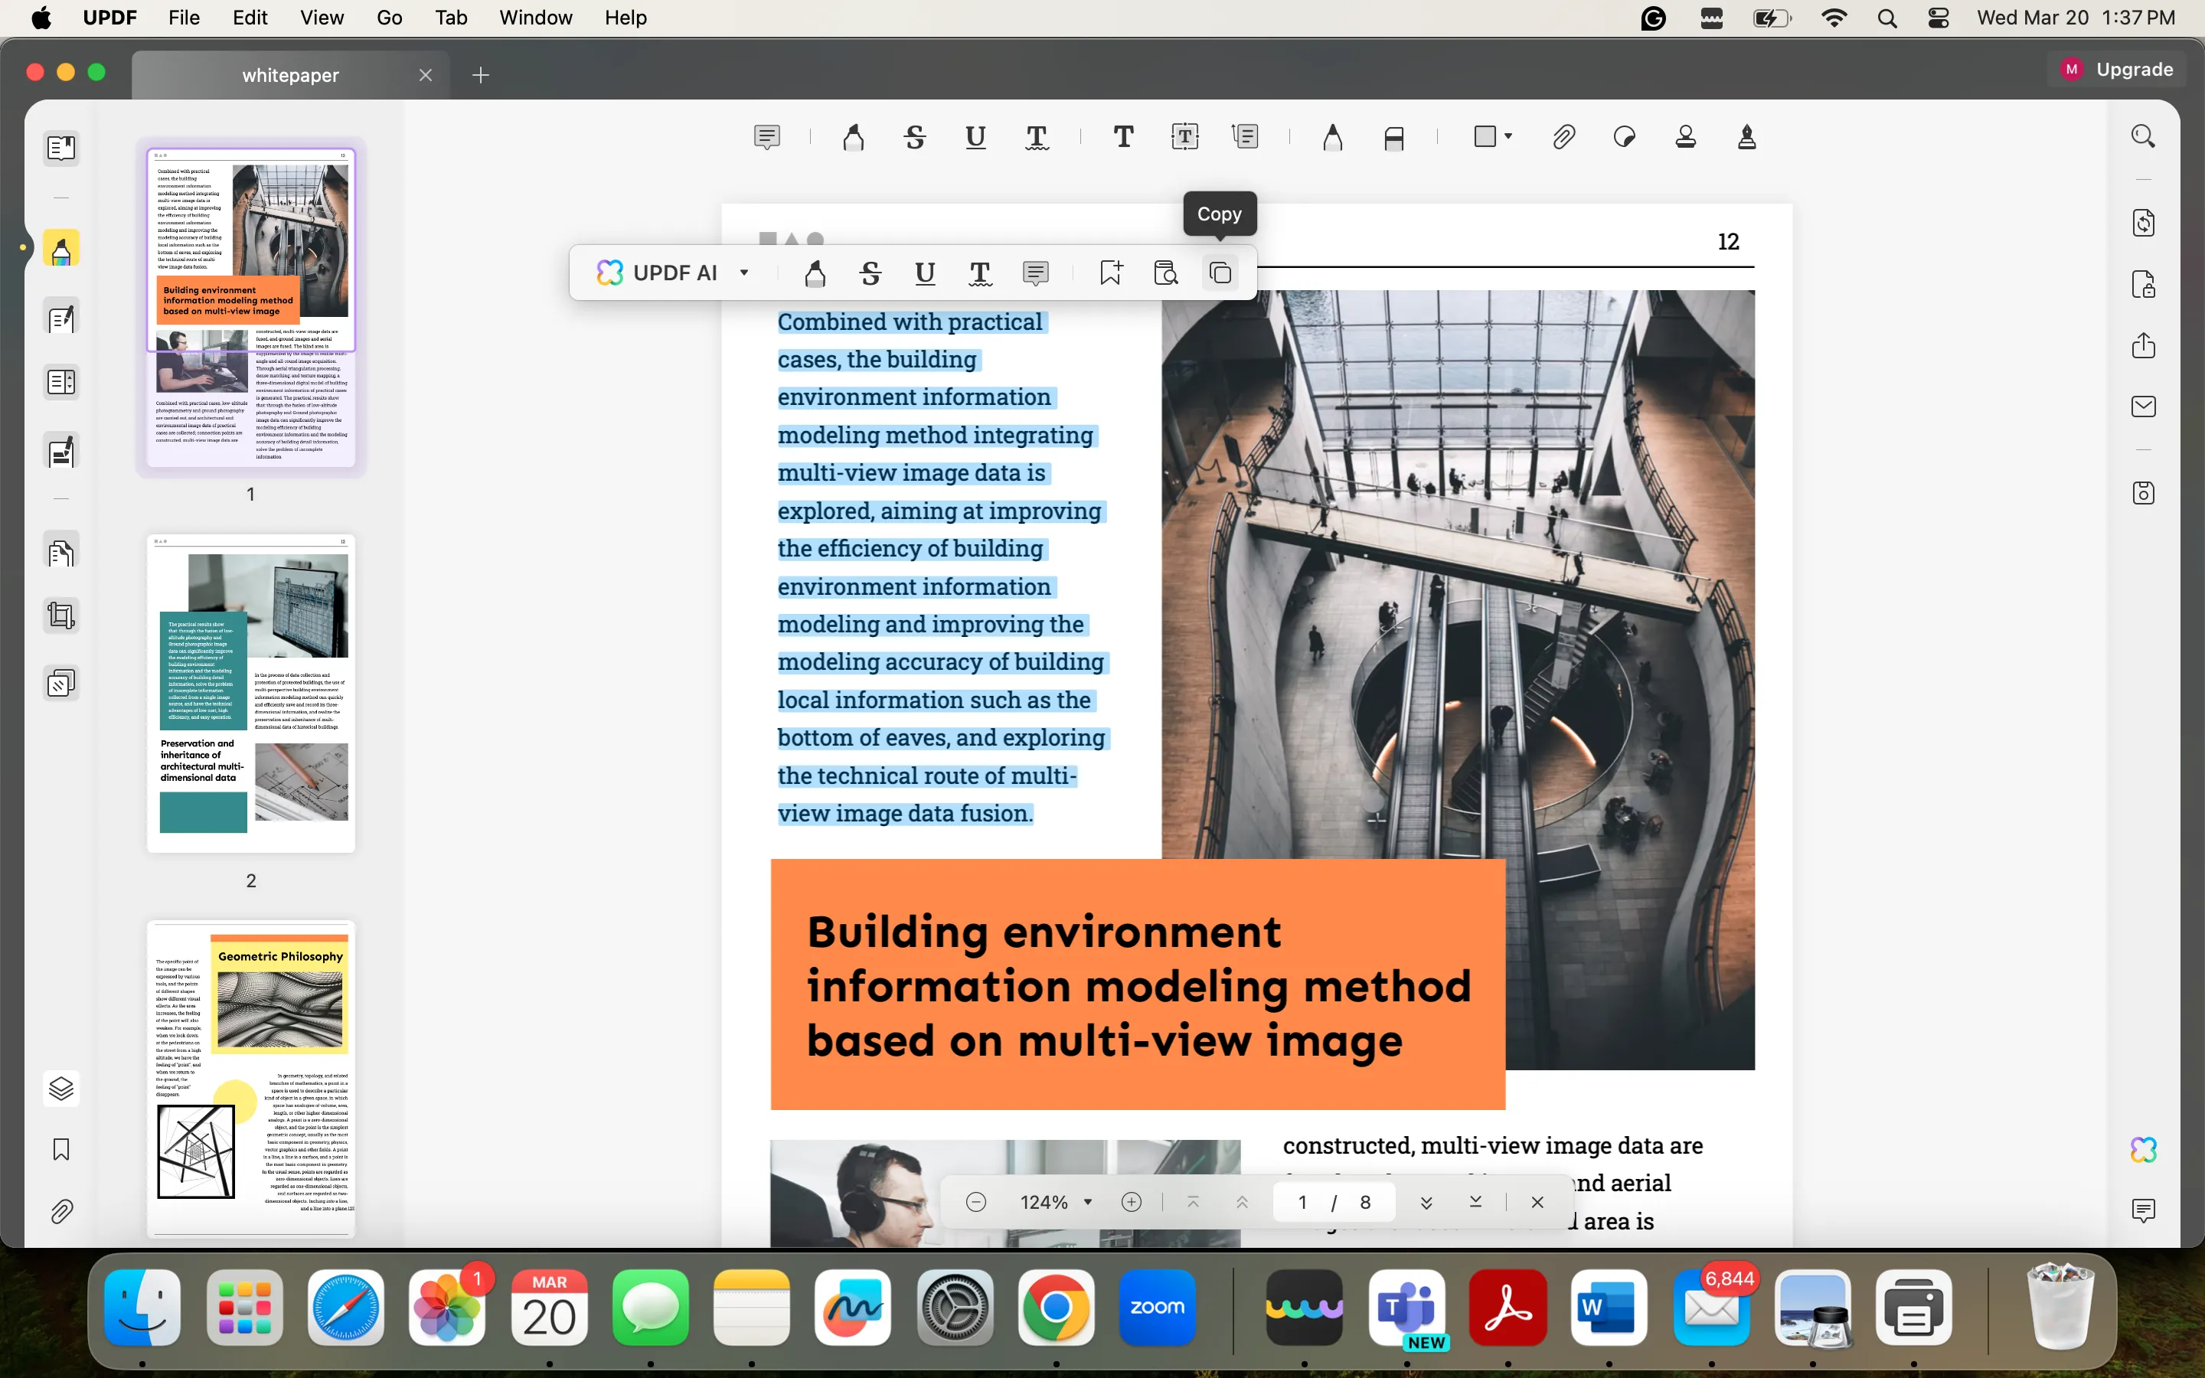Screen dimensions: 2205x1378
Task: Expand the shapes tool dropdown arrow
Action: click(1509, 137)
